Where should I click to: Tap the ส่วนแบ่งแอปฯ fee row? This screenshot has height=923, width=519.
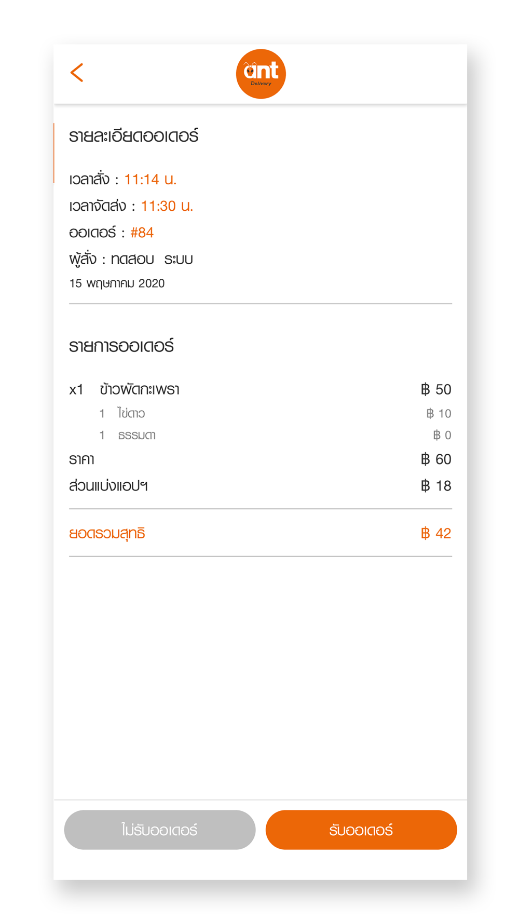click(x=260, y=486)
